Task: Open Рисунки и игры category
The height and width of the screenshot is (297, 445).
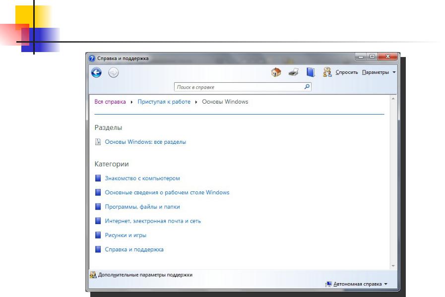Action: pyautogui.click(x=126, y=235)
